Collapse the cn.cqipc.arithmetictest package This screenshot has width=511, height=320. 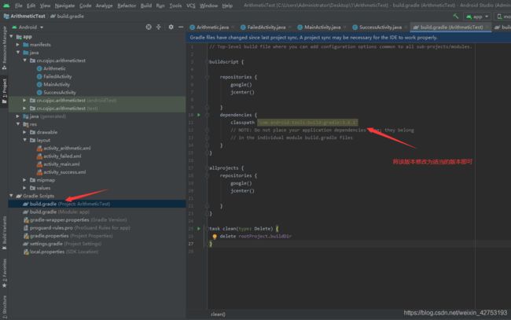25,61
